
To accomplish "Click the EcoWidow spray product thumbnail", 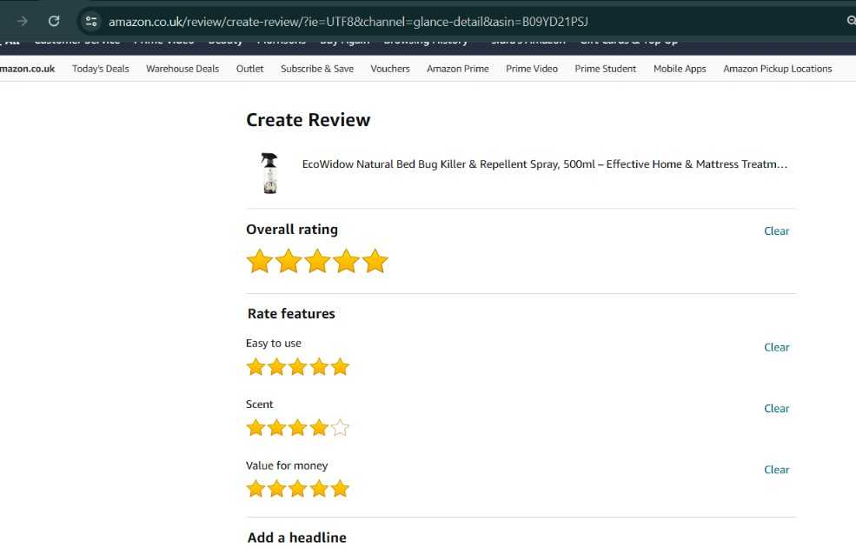I will (269, 172).
